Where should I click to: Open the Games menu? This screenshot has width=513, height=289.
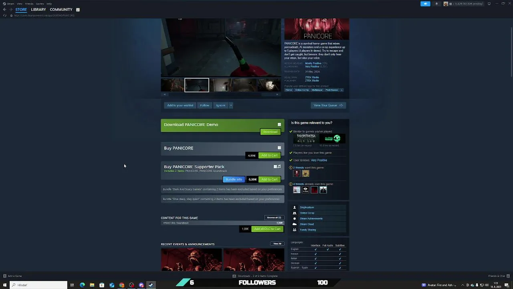tap(40, 4)
